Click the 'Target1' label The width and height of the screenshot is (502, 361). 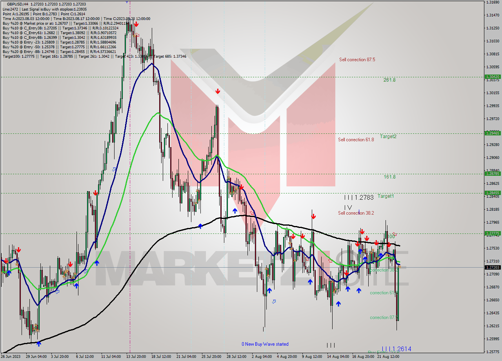coord(386,196)
